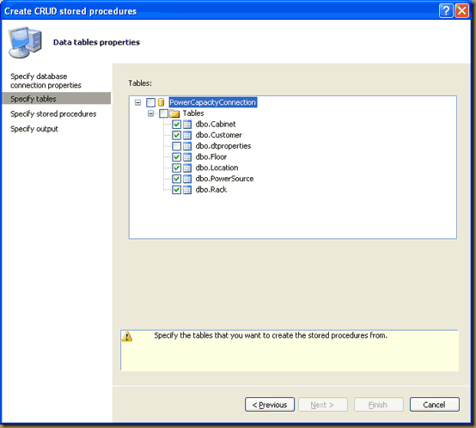Click the table icon next to dbo.Rack
476x428 pixels.
click(x=187, y=190)
